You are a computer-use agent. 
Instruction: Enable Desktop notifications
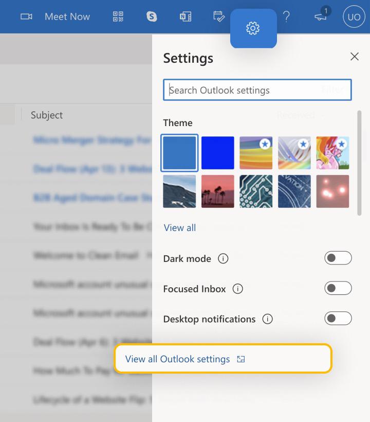tap(338, 319)
